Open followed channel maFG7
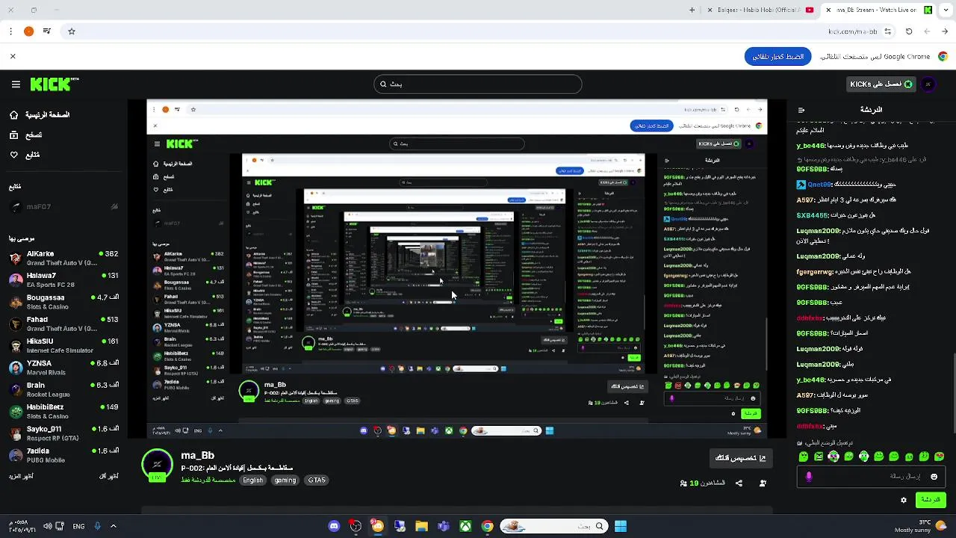 [63, 207]
